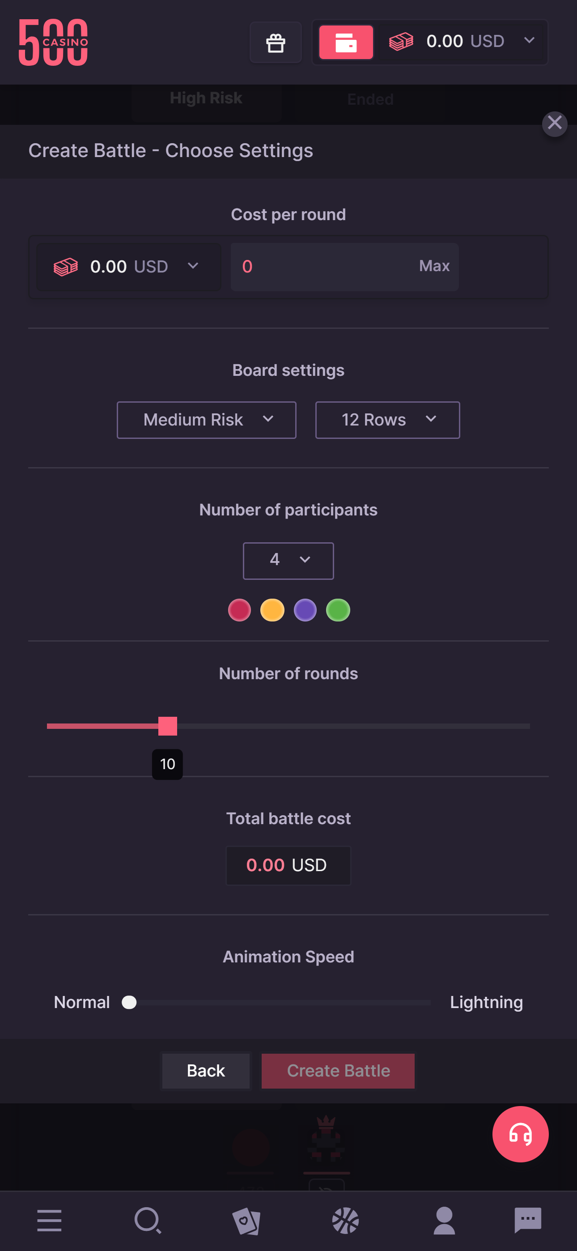Select the yellow participant color circle
Screen dimensions: 577x1251
click(x=272, y=610)
